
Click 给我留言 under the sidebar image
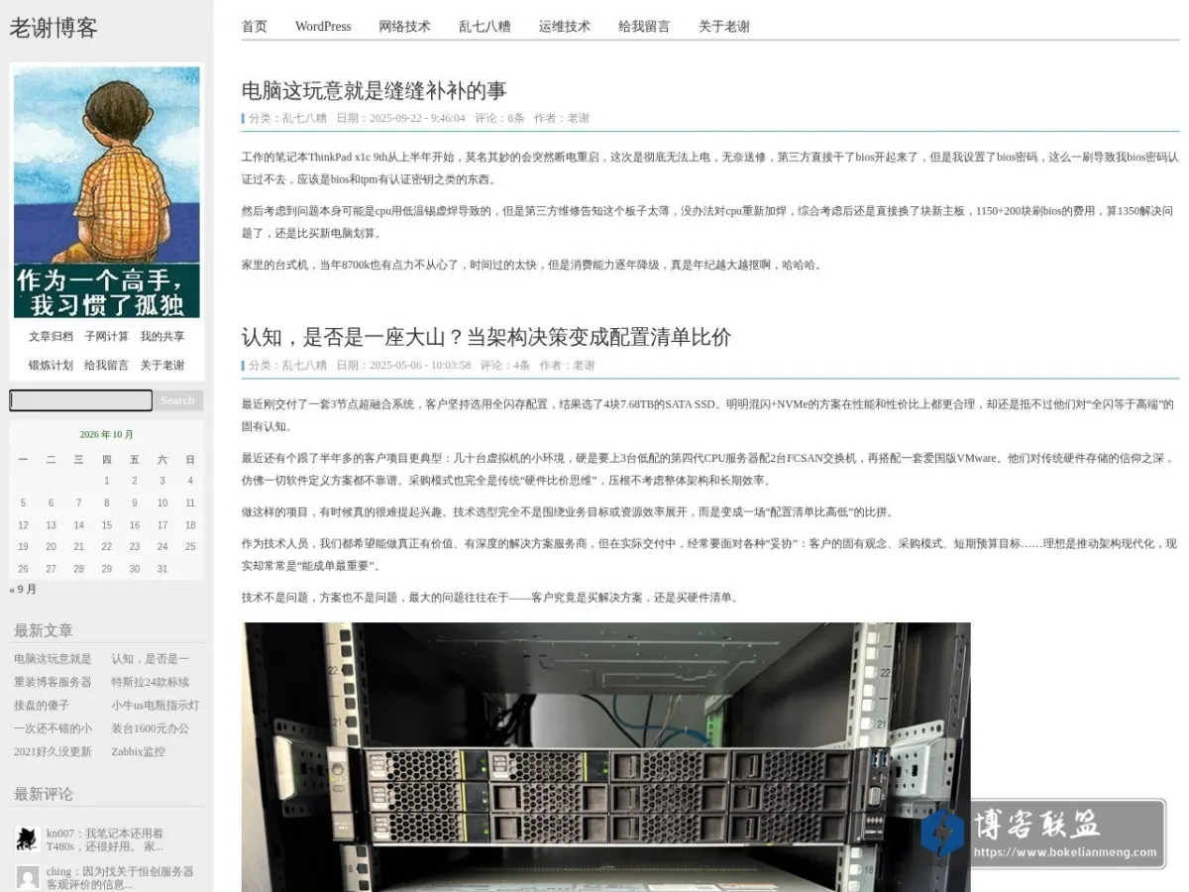106,366
